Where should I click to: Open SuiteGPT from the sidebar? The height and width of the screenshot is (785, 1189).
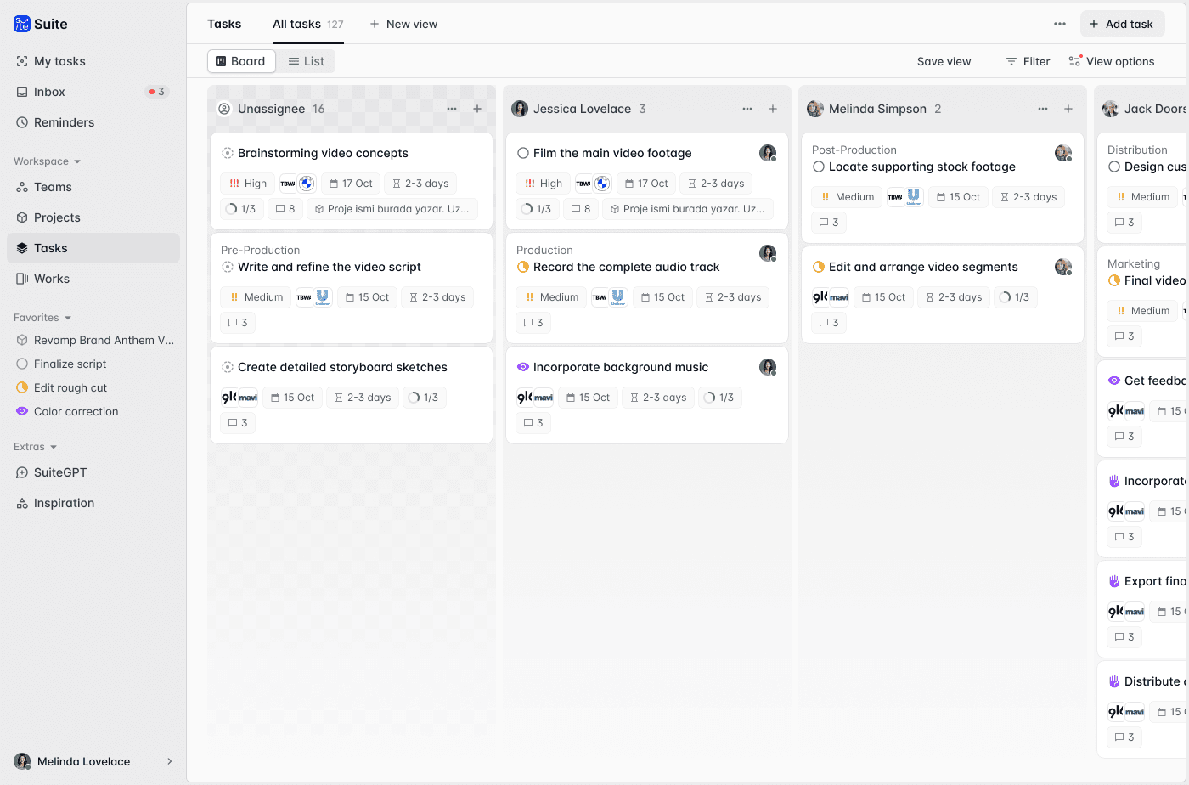tap(60, 472)
